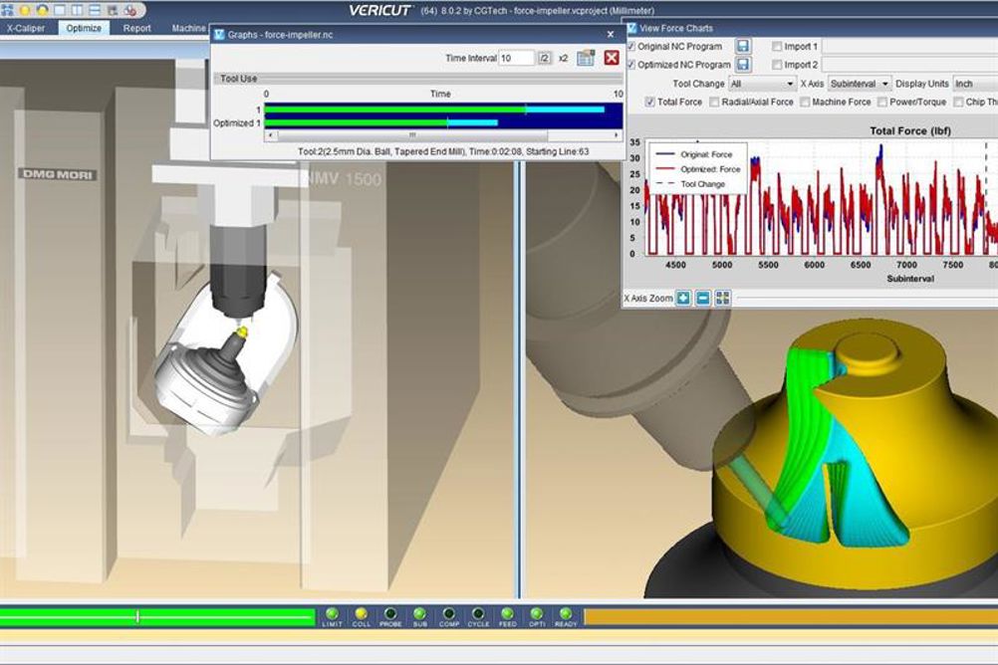Image resolution: width=998 pixels, height=665 pixels.
Task: Click the right arrow of Tool Use scrollbar
Action: coord(617,135)
